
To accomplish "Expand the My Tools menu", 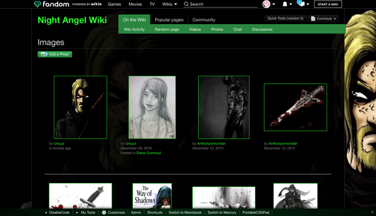I will tap(86, 212).
